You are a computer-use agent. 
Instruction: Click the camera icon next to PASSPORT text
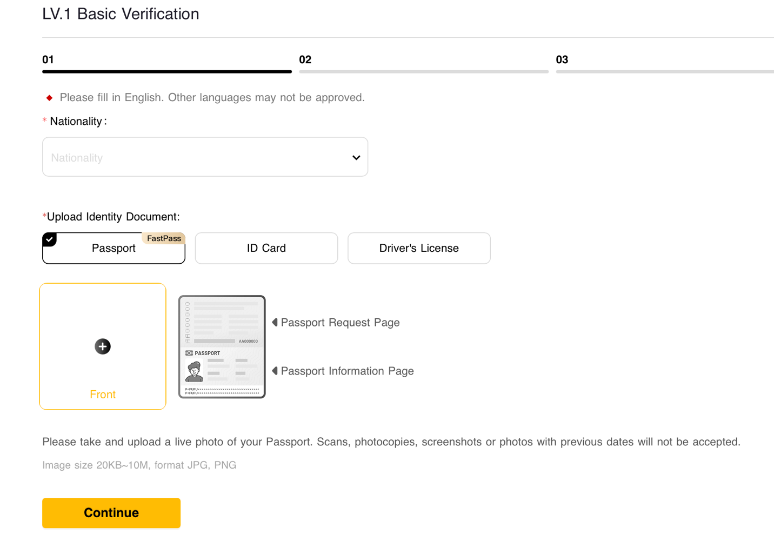189,353
